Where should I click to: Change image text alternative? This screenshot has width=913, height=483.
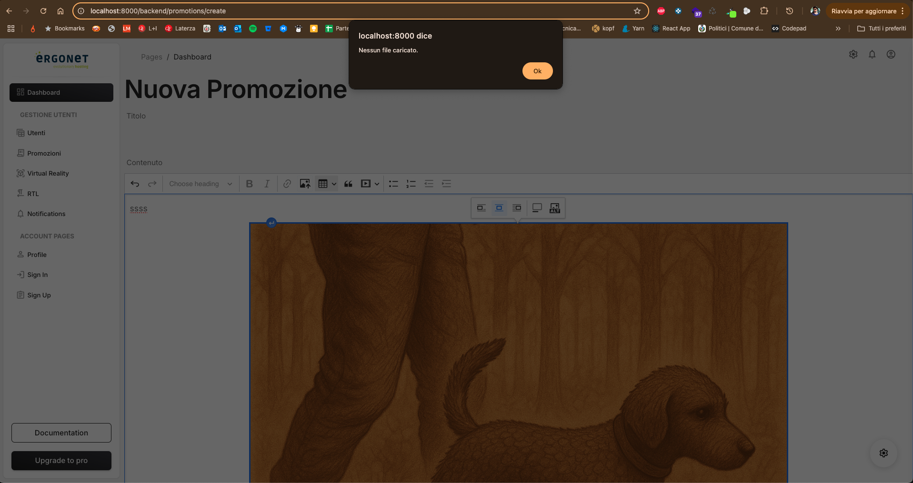555,208
